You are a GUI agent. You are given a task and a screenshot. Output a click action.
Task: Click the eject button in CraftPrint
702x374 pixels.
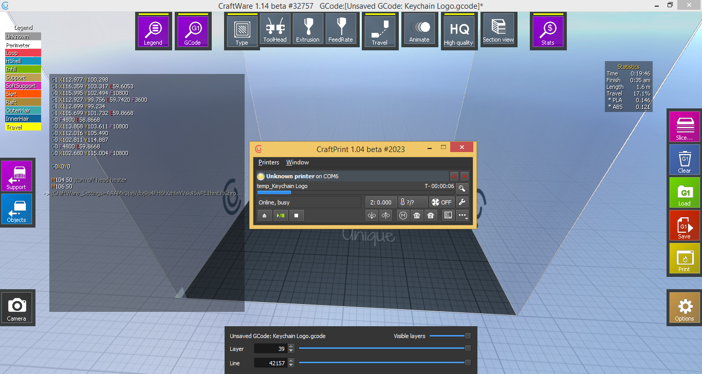point(264,216)
